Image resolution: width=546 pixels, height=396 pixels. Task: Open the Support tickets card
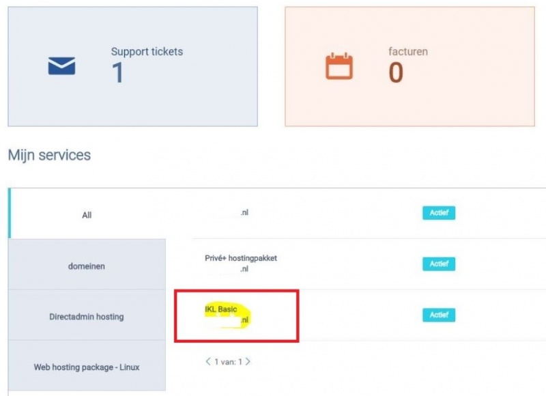(132, 66)
